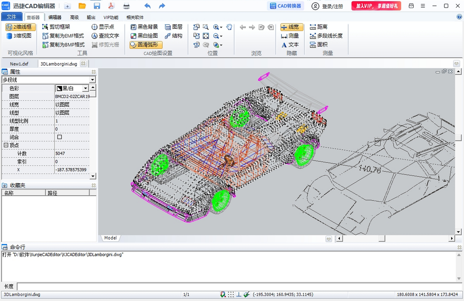Click the Print icon in title bar

click(x=126, y=6)
